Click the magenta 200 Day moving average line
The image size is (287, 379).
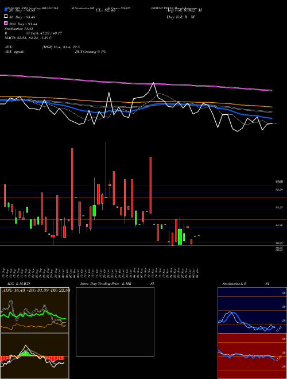pyautogui.click(x=135, y=83)
